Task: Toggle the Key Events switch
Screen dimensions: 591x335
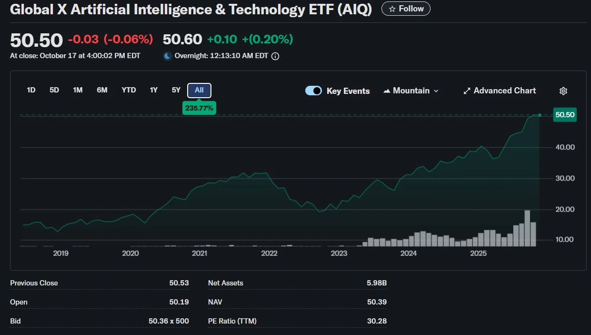Action: [x=313, y=91]
